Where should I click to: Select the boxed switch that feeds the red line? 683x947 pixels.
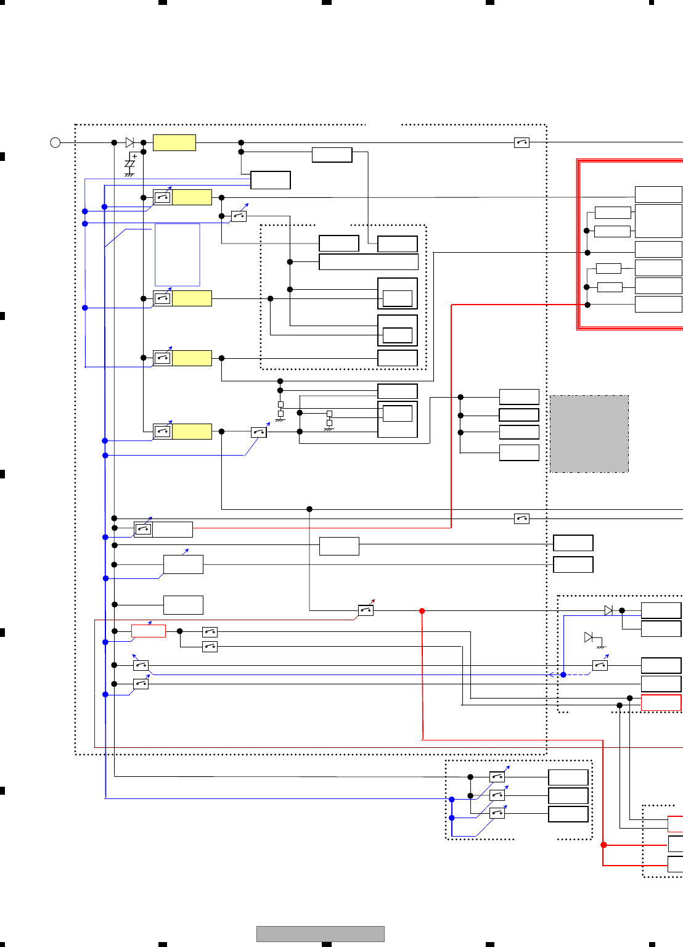click(x=143, y=529)
